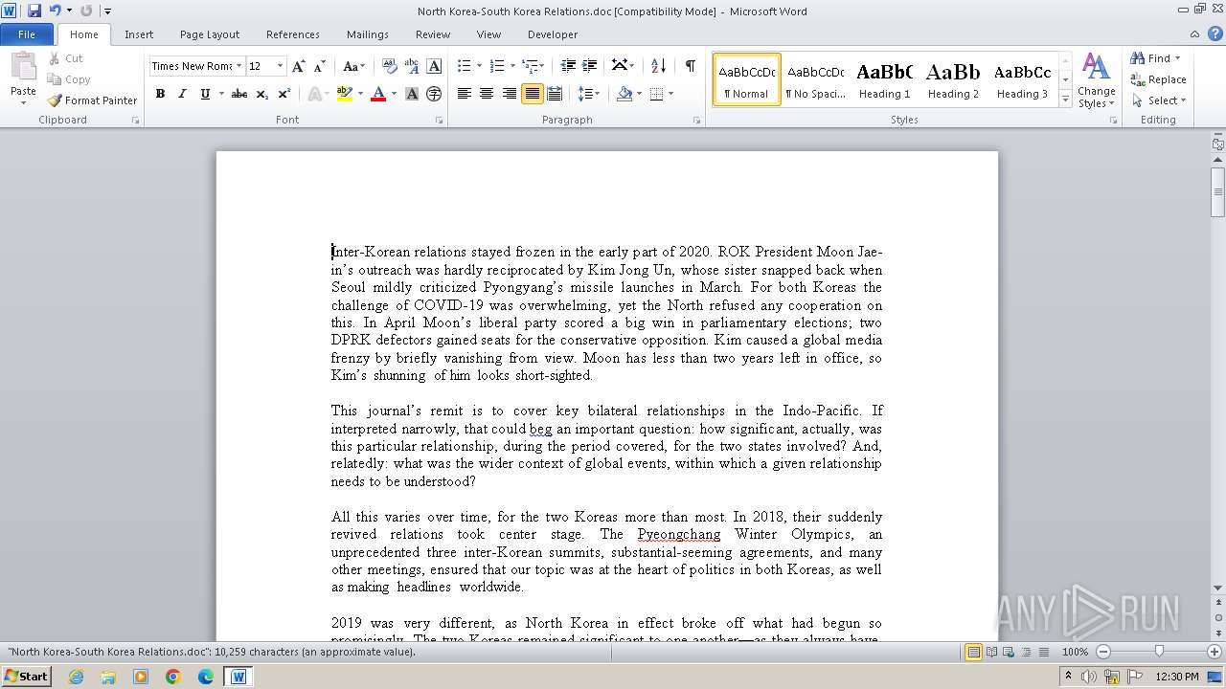Click the zoom slider handle
Image resolution: width=1226 pixels, height=689 pixels.
click(x=1159, y=652)
